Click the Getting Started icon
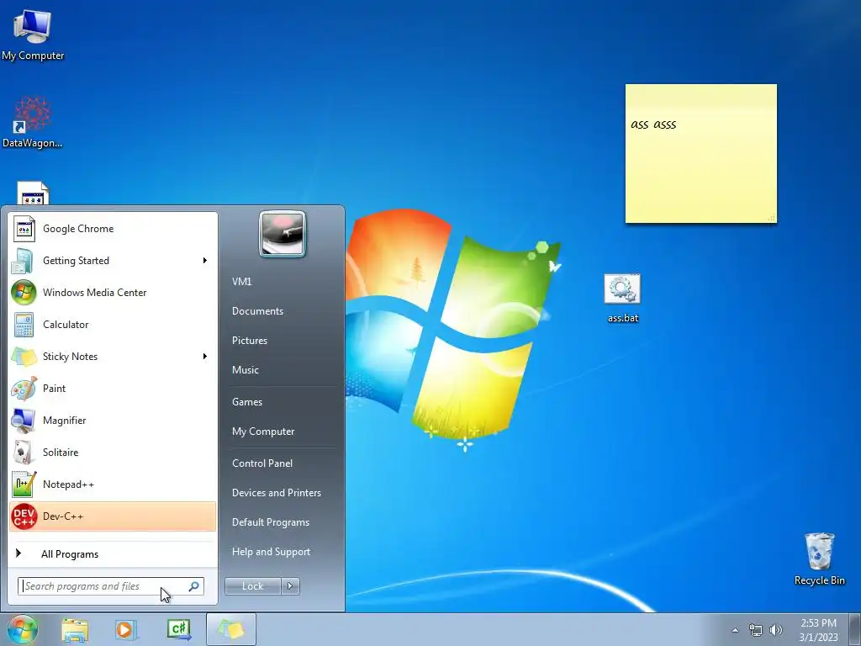The height and width of the screenshot is (646, 861). (23, 261)
